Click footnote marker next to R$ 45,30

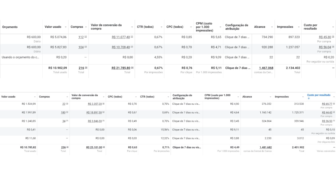[x=333, y=37]
